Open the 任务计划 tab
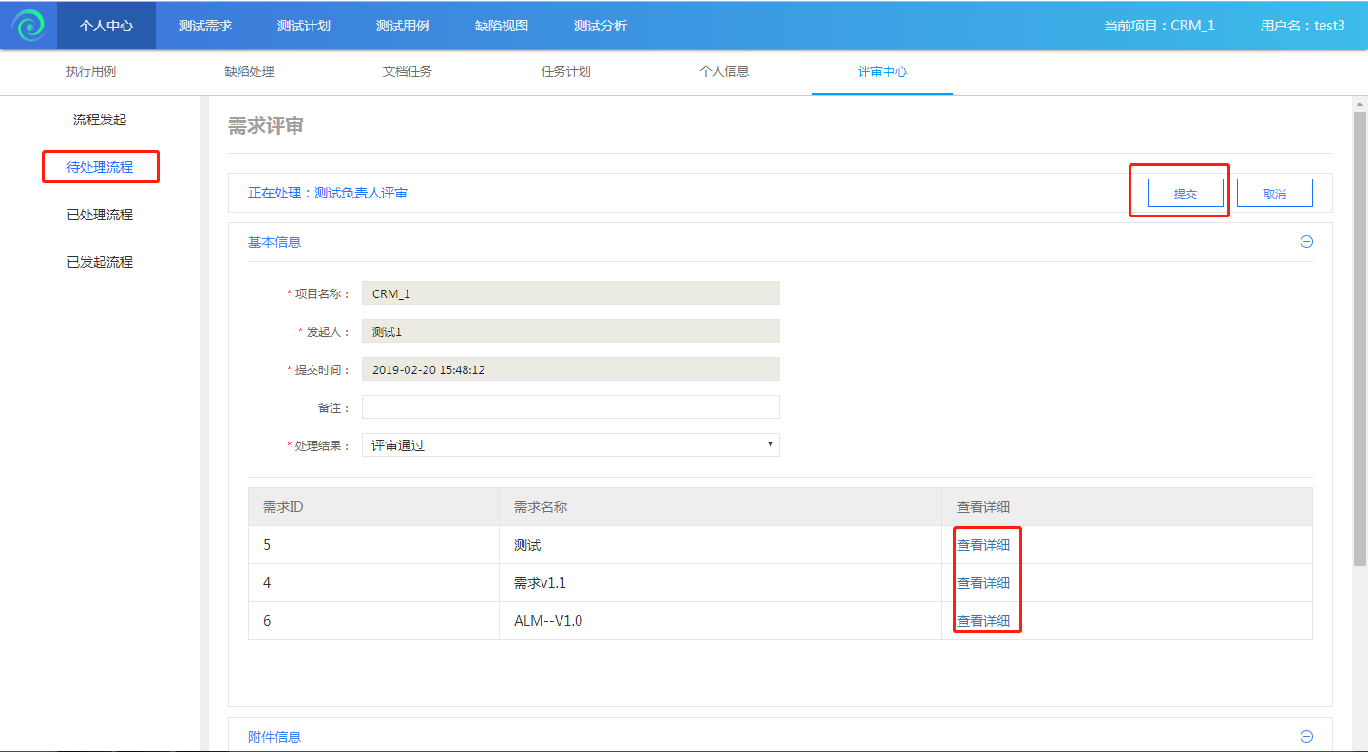The height and width of the screenshot is (752, 1368). click(x=565, y=71)
